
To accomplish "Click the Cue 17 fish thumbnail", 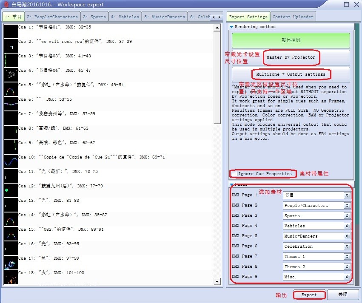I will pyautogui.click(x=11, y=263).
